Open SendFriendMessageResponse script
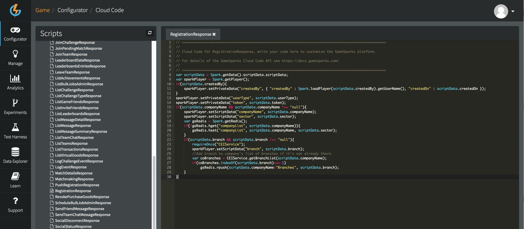524x229 pixels. click(x=79, y=209)
